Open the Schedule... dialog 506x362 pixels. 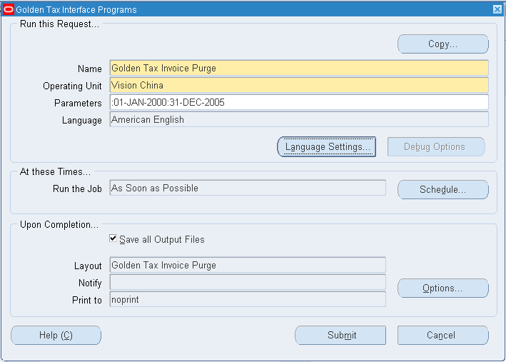point(442,189)
